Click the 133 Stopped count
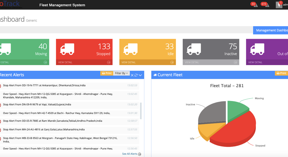 coord(104,46)
